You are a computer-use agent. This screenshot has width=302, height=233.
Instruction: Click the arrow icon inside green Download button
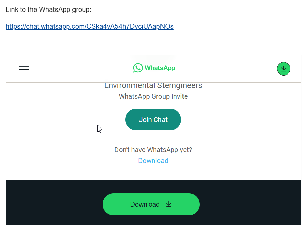(169, 204)
